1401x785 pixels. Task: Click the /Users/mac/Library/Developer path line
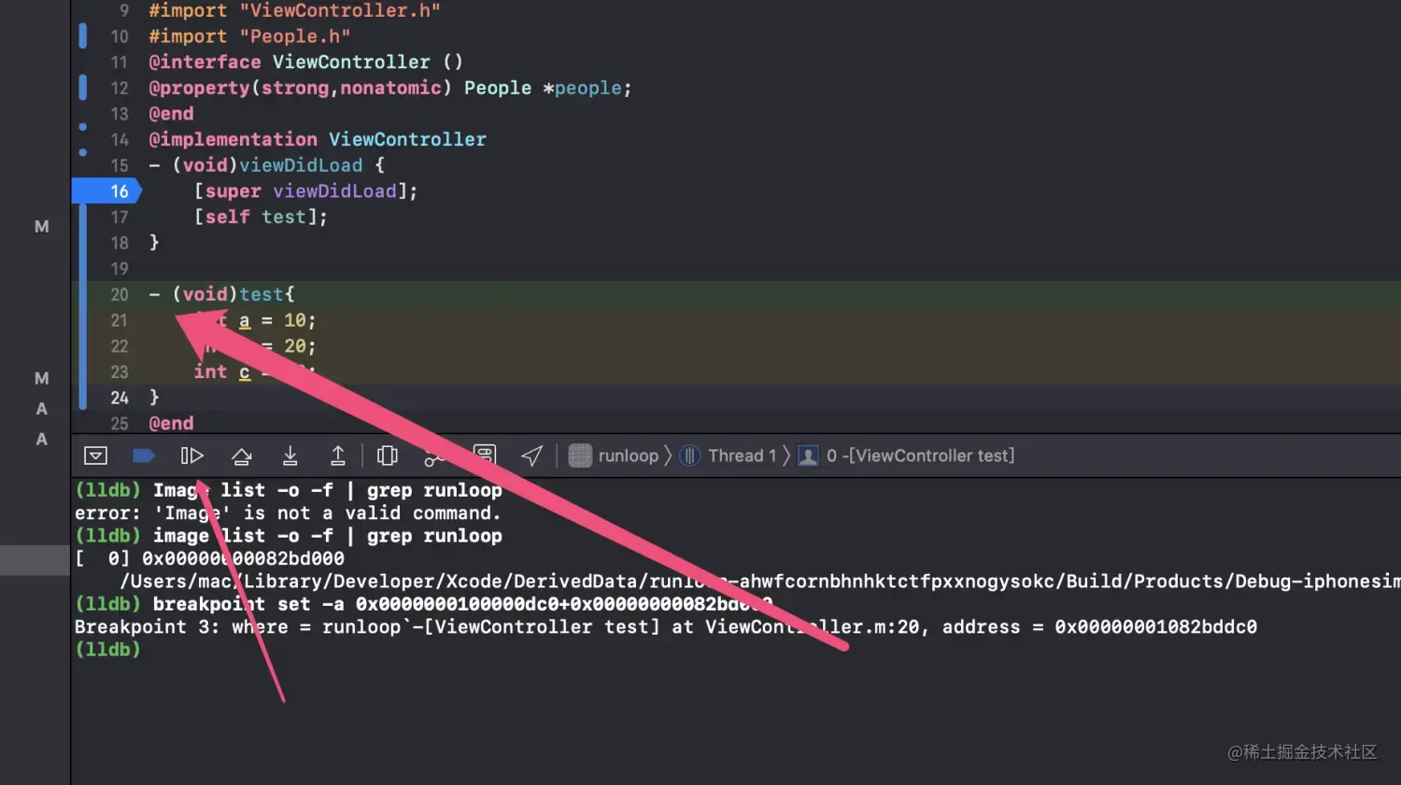point(760,582)
